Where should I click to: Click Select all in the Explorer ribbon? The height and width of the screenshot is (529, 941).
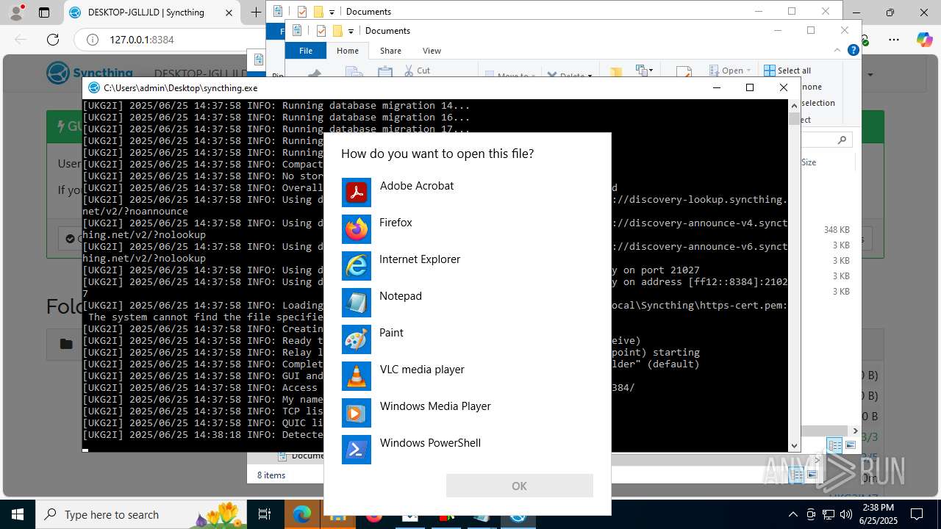pyautogui.click(x=787, y=71)
